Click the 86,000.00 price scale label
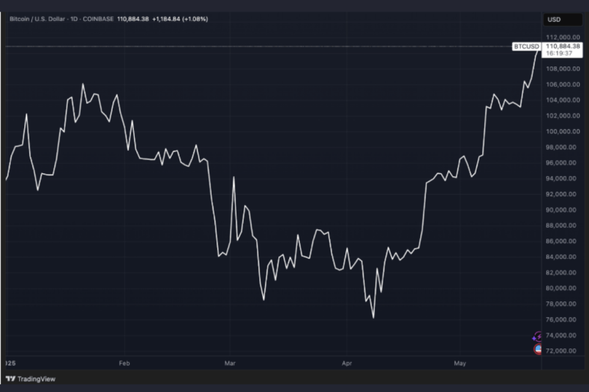589x392 pixels. pos(561,241)
